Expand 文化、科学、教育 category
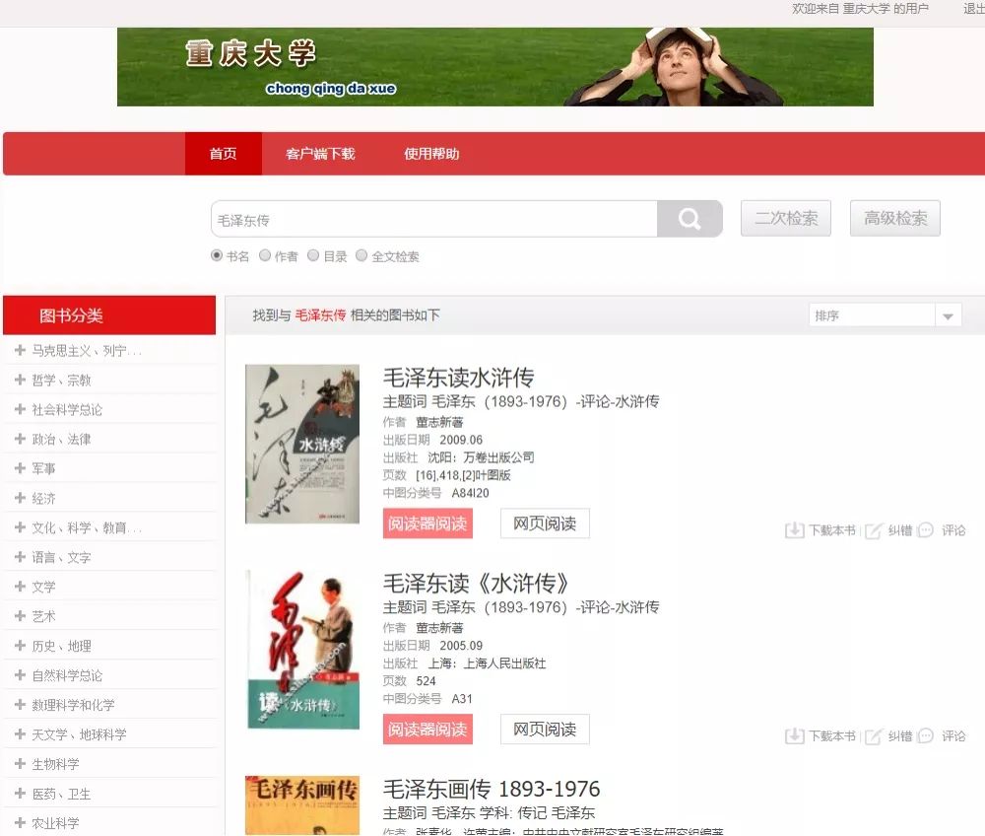985x836 pixels. pyautogui.click(x=20, y=527)
